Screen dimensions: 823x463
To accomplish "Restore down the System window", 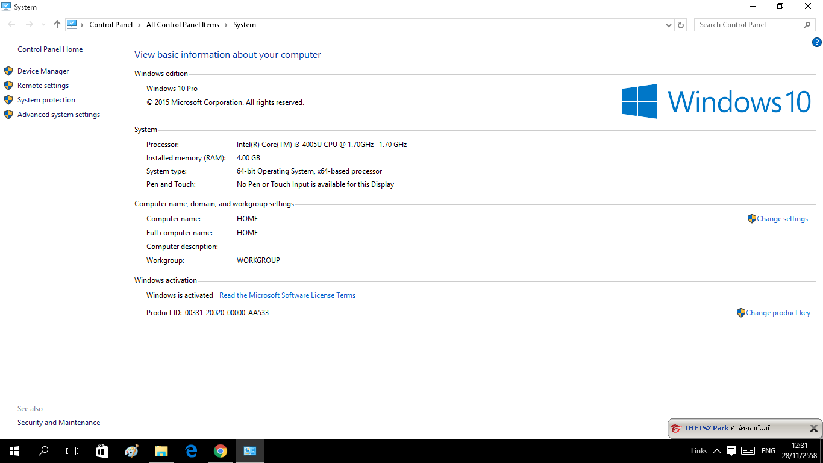I will pos(780,7).
